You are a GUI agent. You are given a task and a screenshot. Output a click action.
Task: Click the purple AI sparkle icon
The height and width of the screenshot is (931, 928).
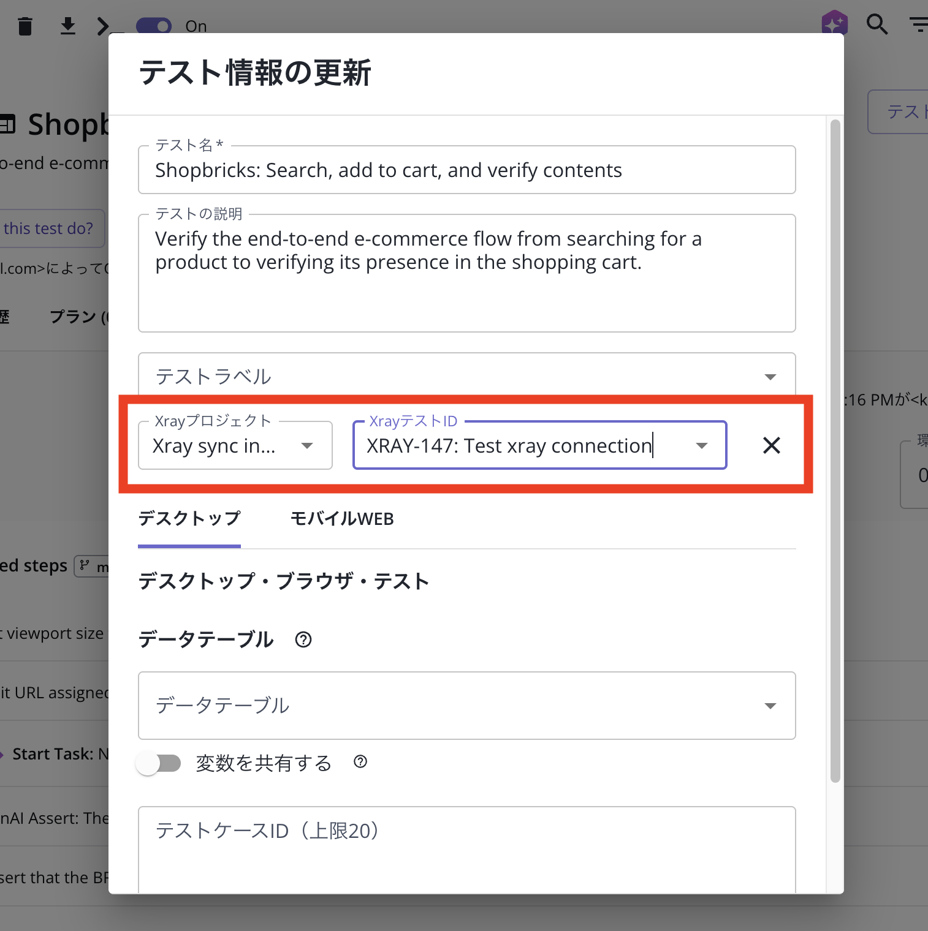(x=834, y=23)
